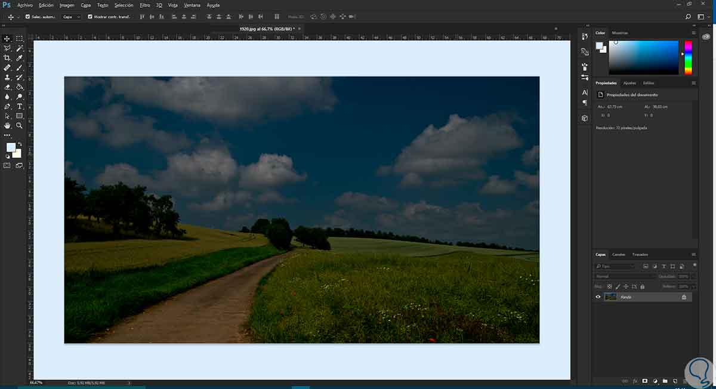Open the Capas panel options menu
This screenshot has width=716, height=389.
pos(693,254)
